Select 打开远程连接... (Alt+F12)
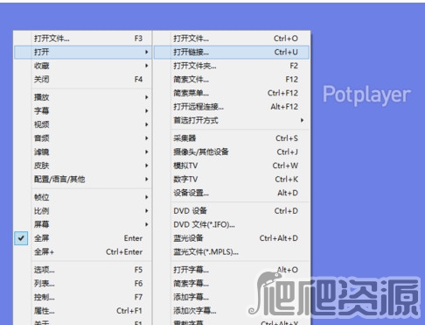 coord(232,107)
